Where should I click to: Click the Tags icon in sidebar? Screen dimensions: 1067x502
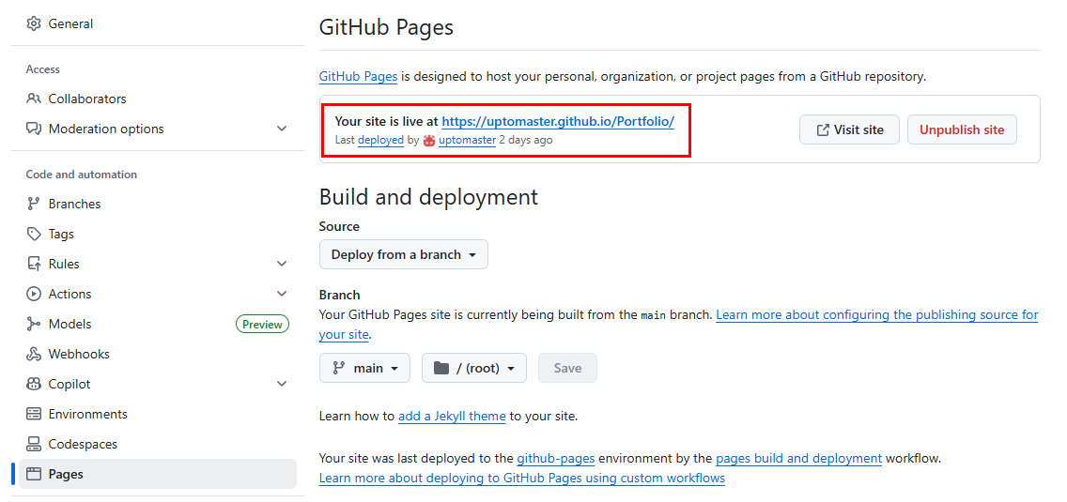pyautogui.click(x=34, y=234)
